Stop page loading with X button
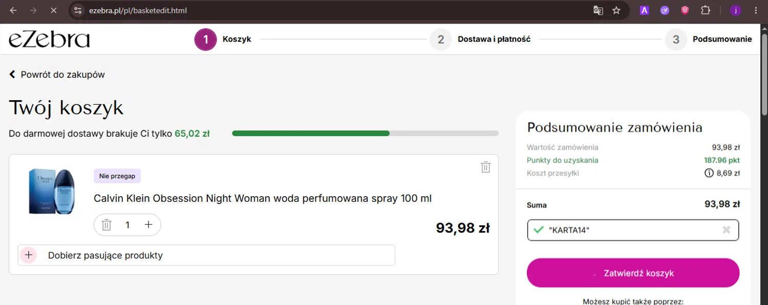The image size is (768, 305). pyautogui.click(x=54, y=10)
